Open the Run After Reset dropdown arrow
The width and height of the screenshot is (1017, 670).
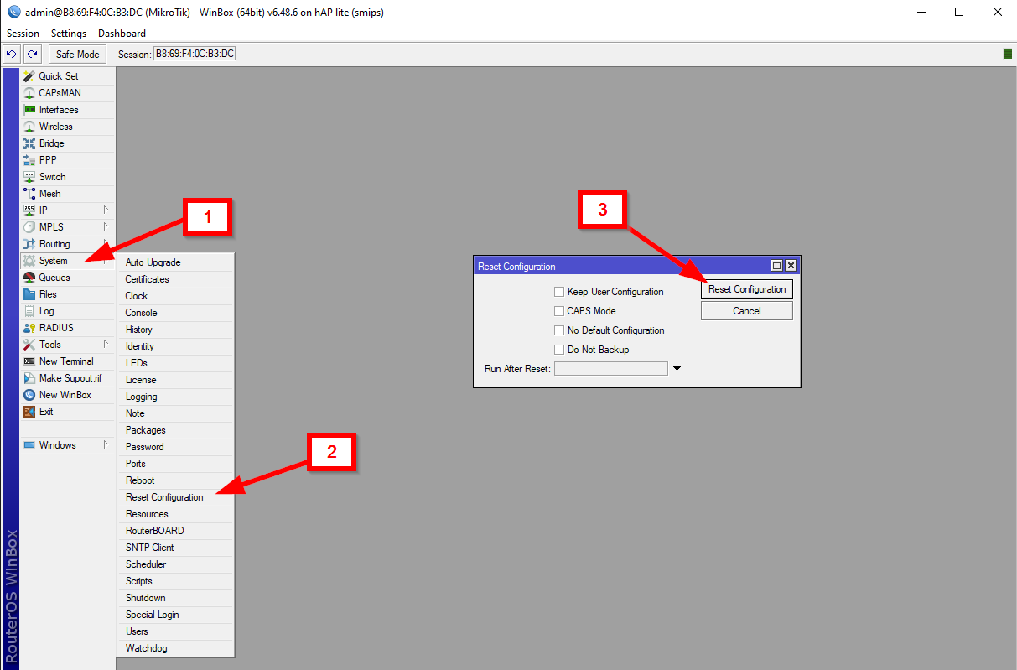coord(677,369)
